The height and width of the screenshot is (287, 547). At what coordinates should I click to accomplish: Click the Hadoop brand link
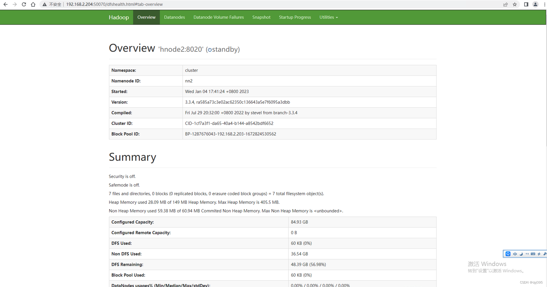point(119,17)
